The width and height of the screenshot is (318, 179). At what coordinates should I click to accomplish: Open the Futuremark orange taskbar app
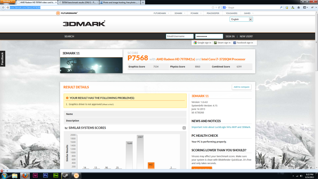coord(76,176)
